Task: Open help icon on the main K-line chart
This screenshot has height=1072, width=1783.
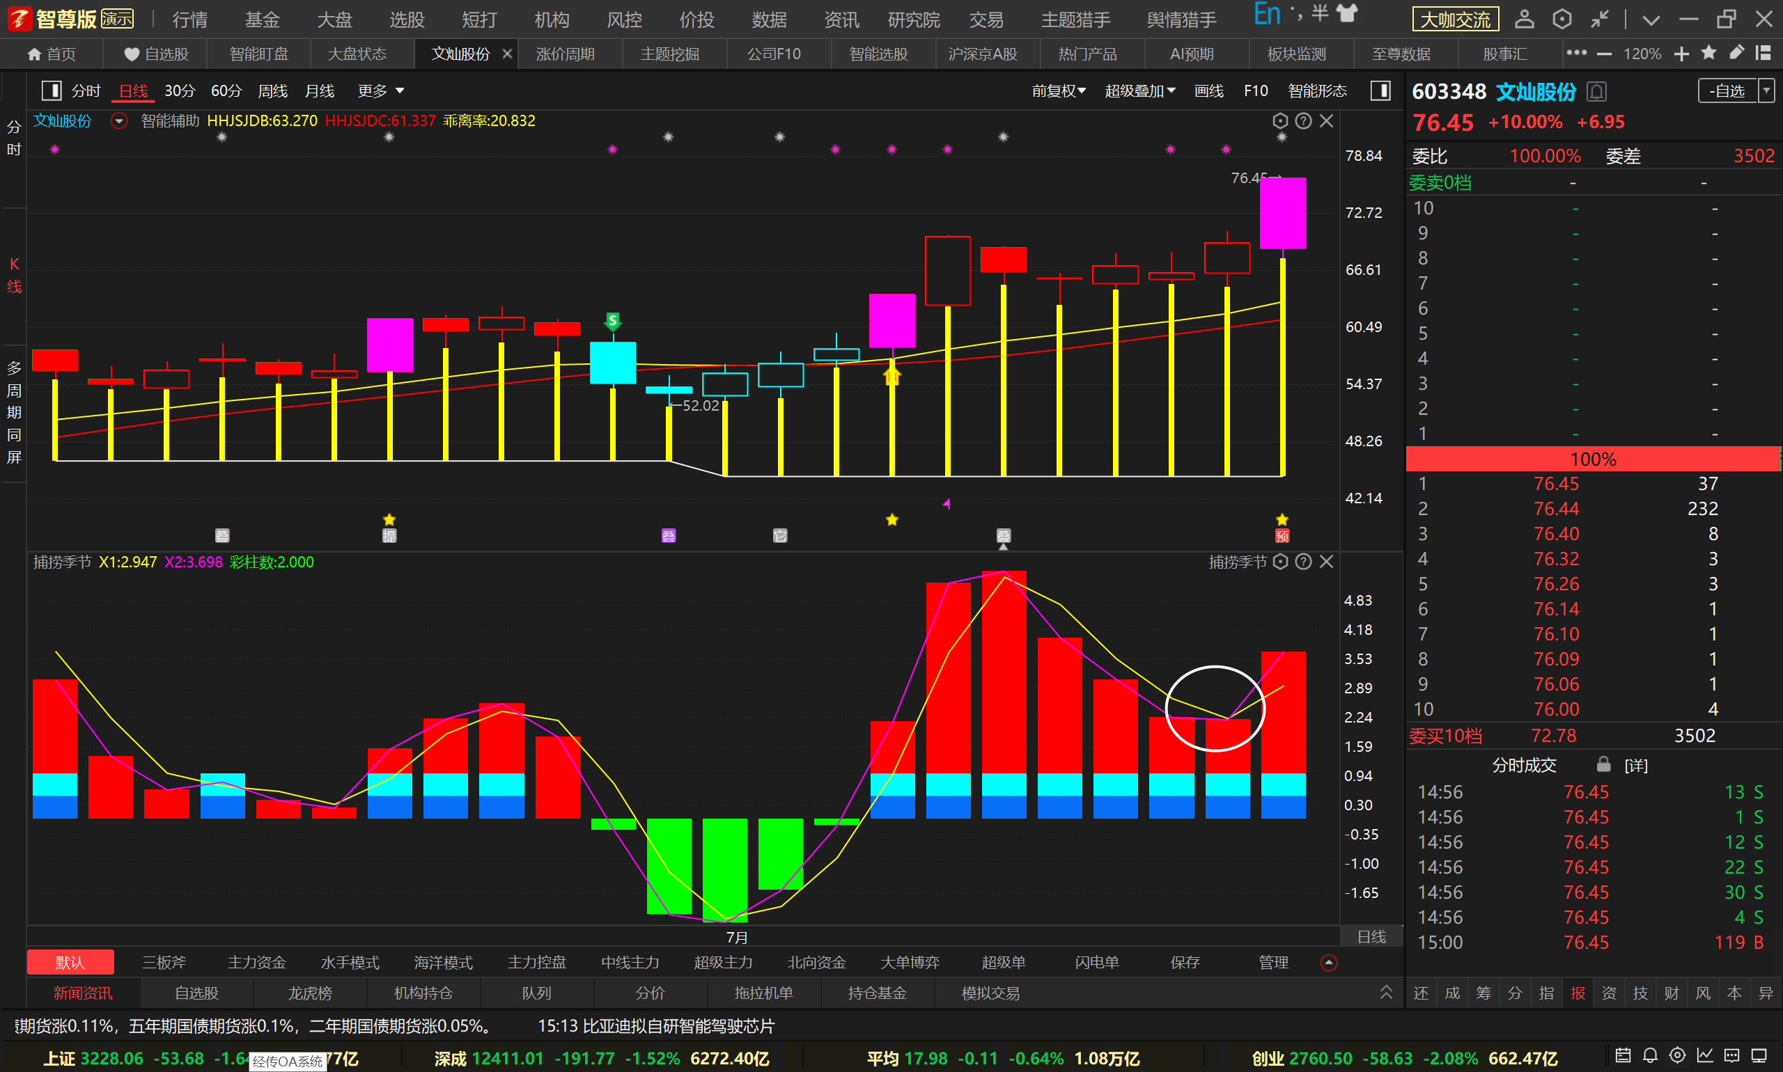Action: pyautogui.click(x=1303, y=120)
